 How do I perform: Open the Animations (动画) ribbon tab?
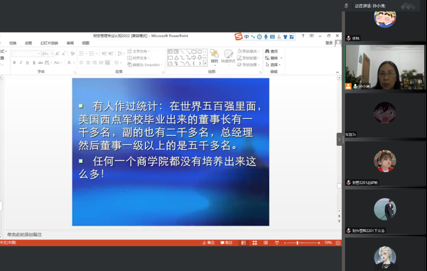pyautogui.click(x=28, y=43)
